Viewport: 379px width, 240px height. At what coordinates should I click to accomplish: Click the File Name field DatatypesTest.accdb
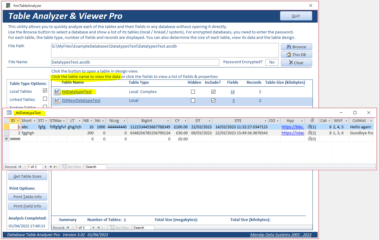tap(135, 62)
